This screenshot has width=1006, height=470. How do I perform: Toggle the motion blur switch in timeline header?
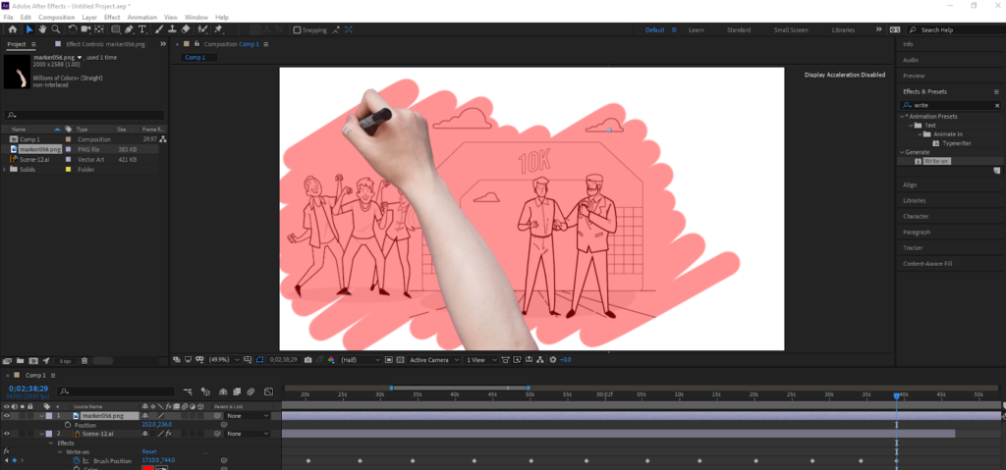pos(251,392)
